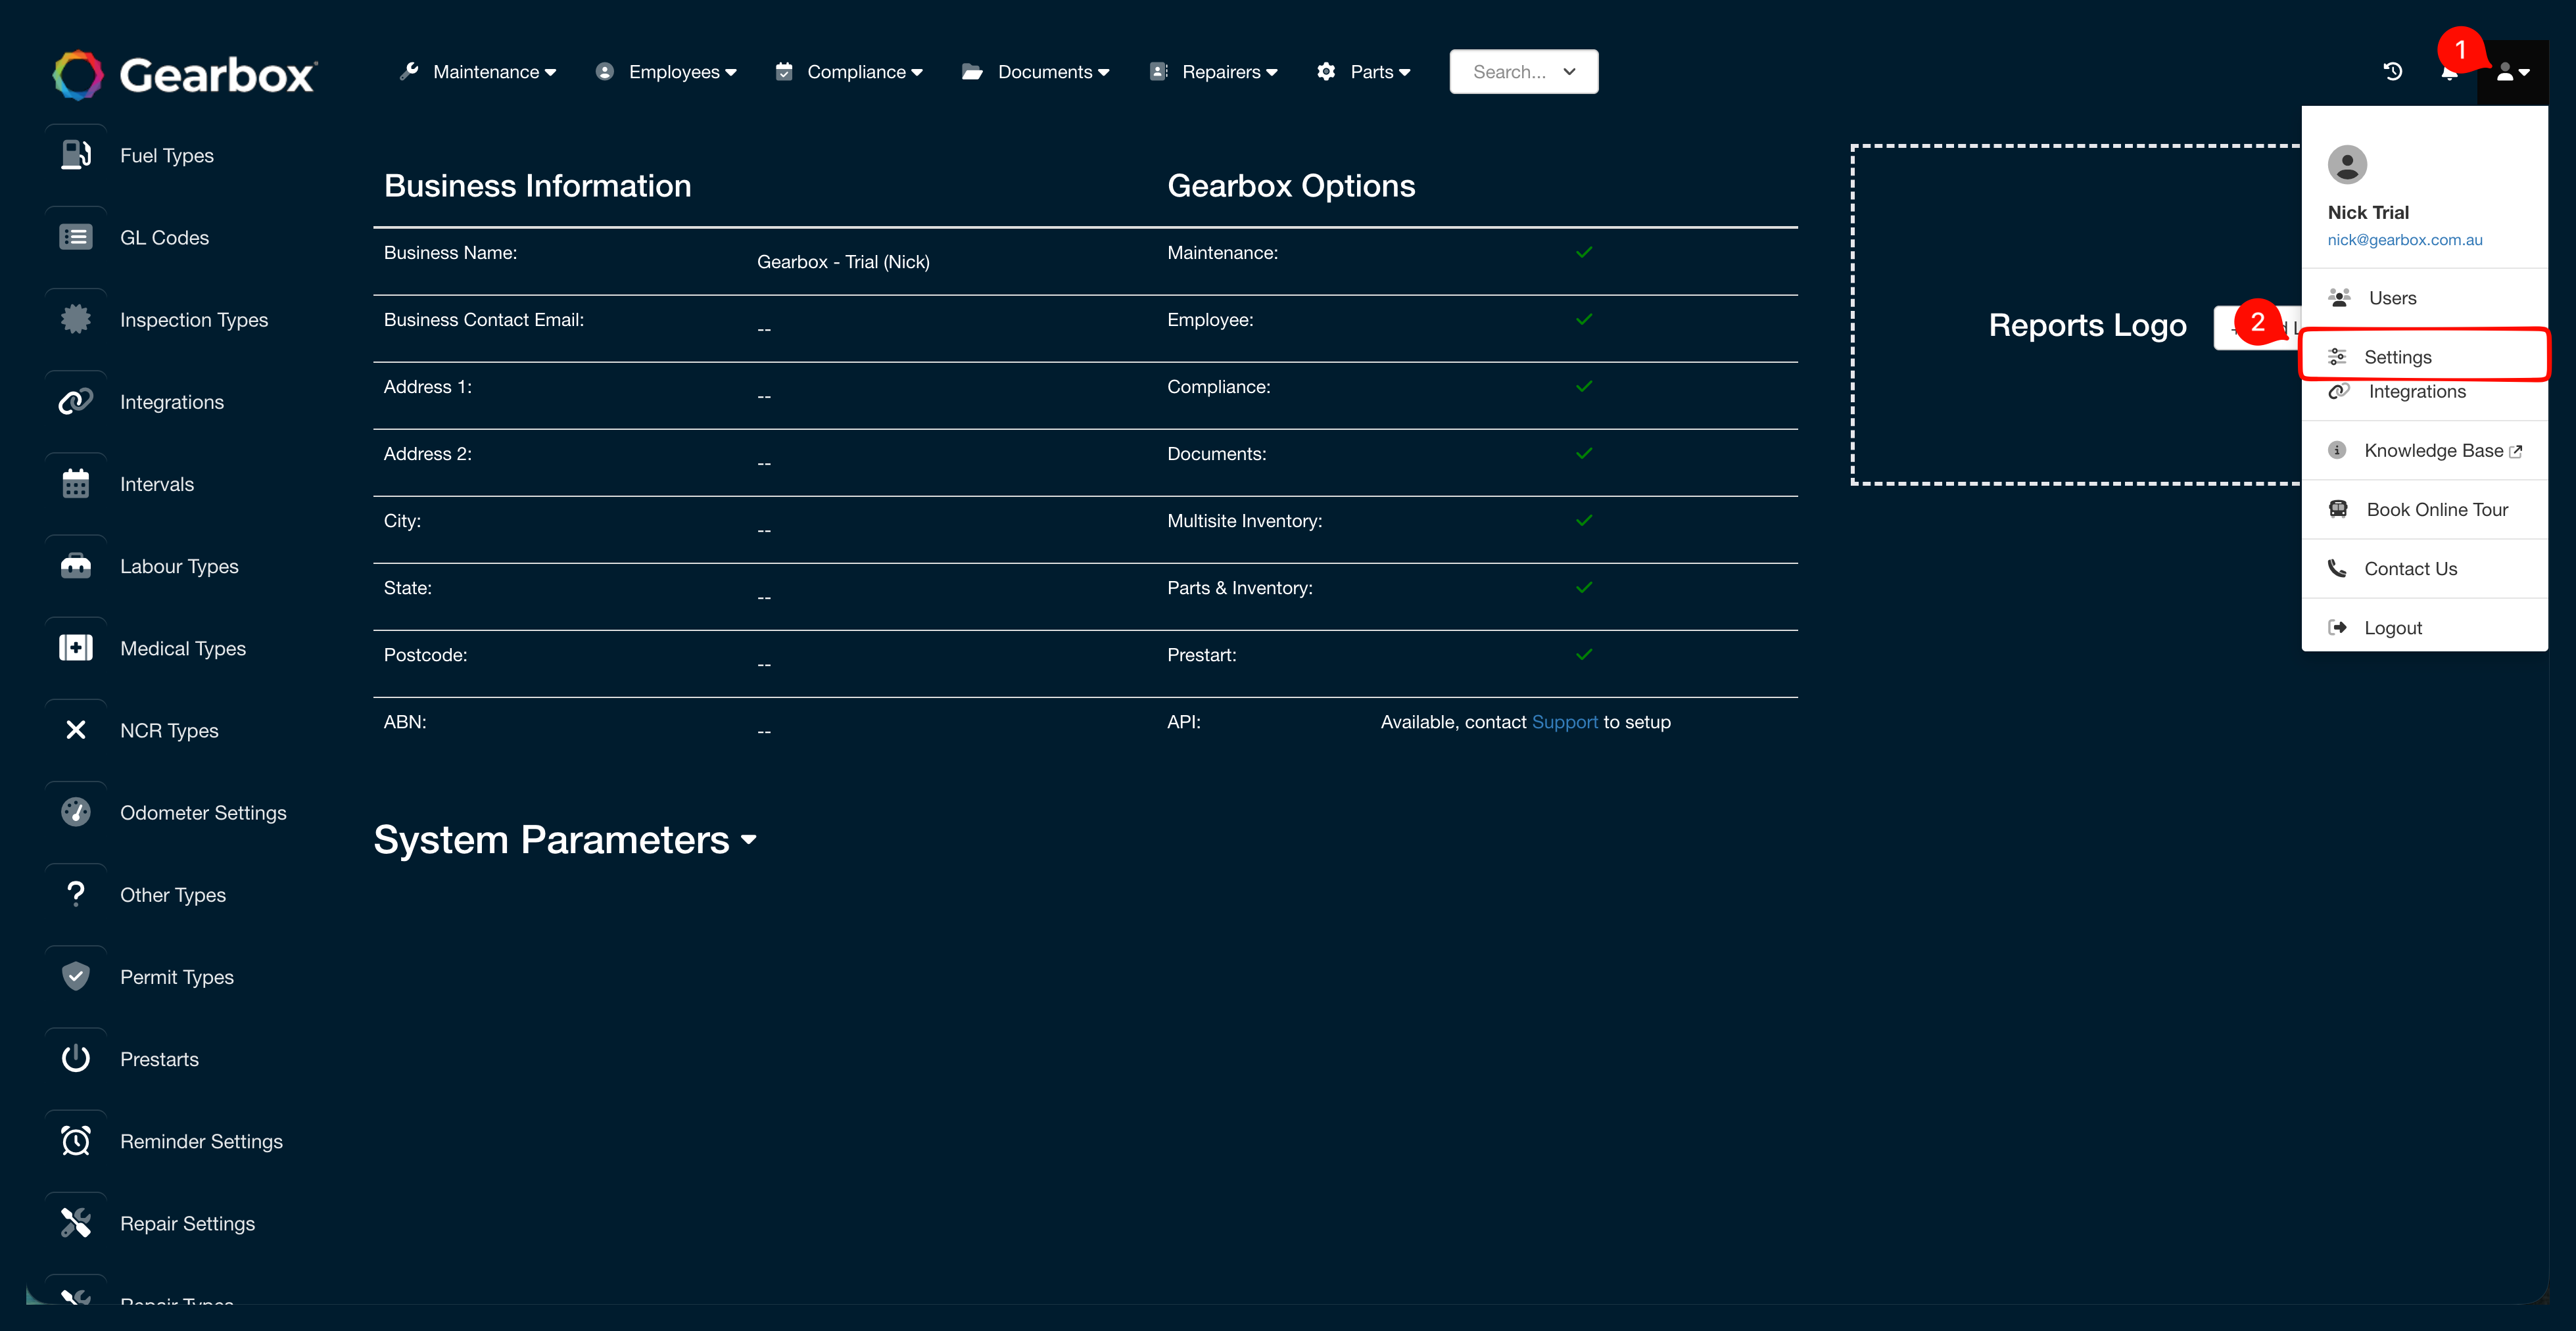Click the Intervals calendar icon
This screenshot has height=1331, width=2576.
[x=76, y=484]
